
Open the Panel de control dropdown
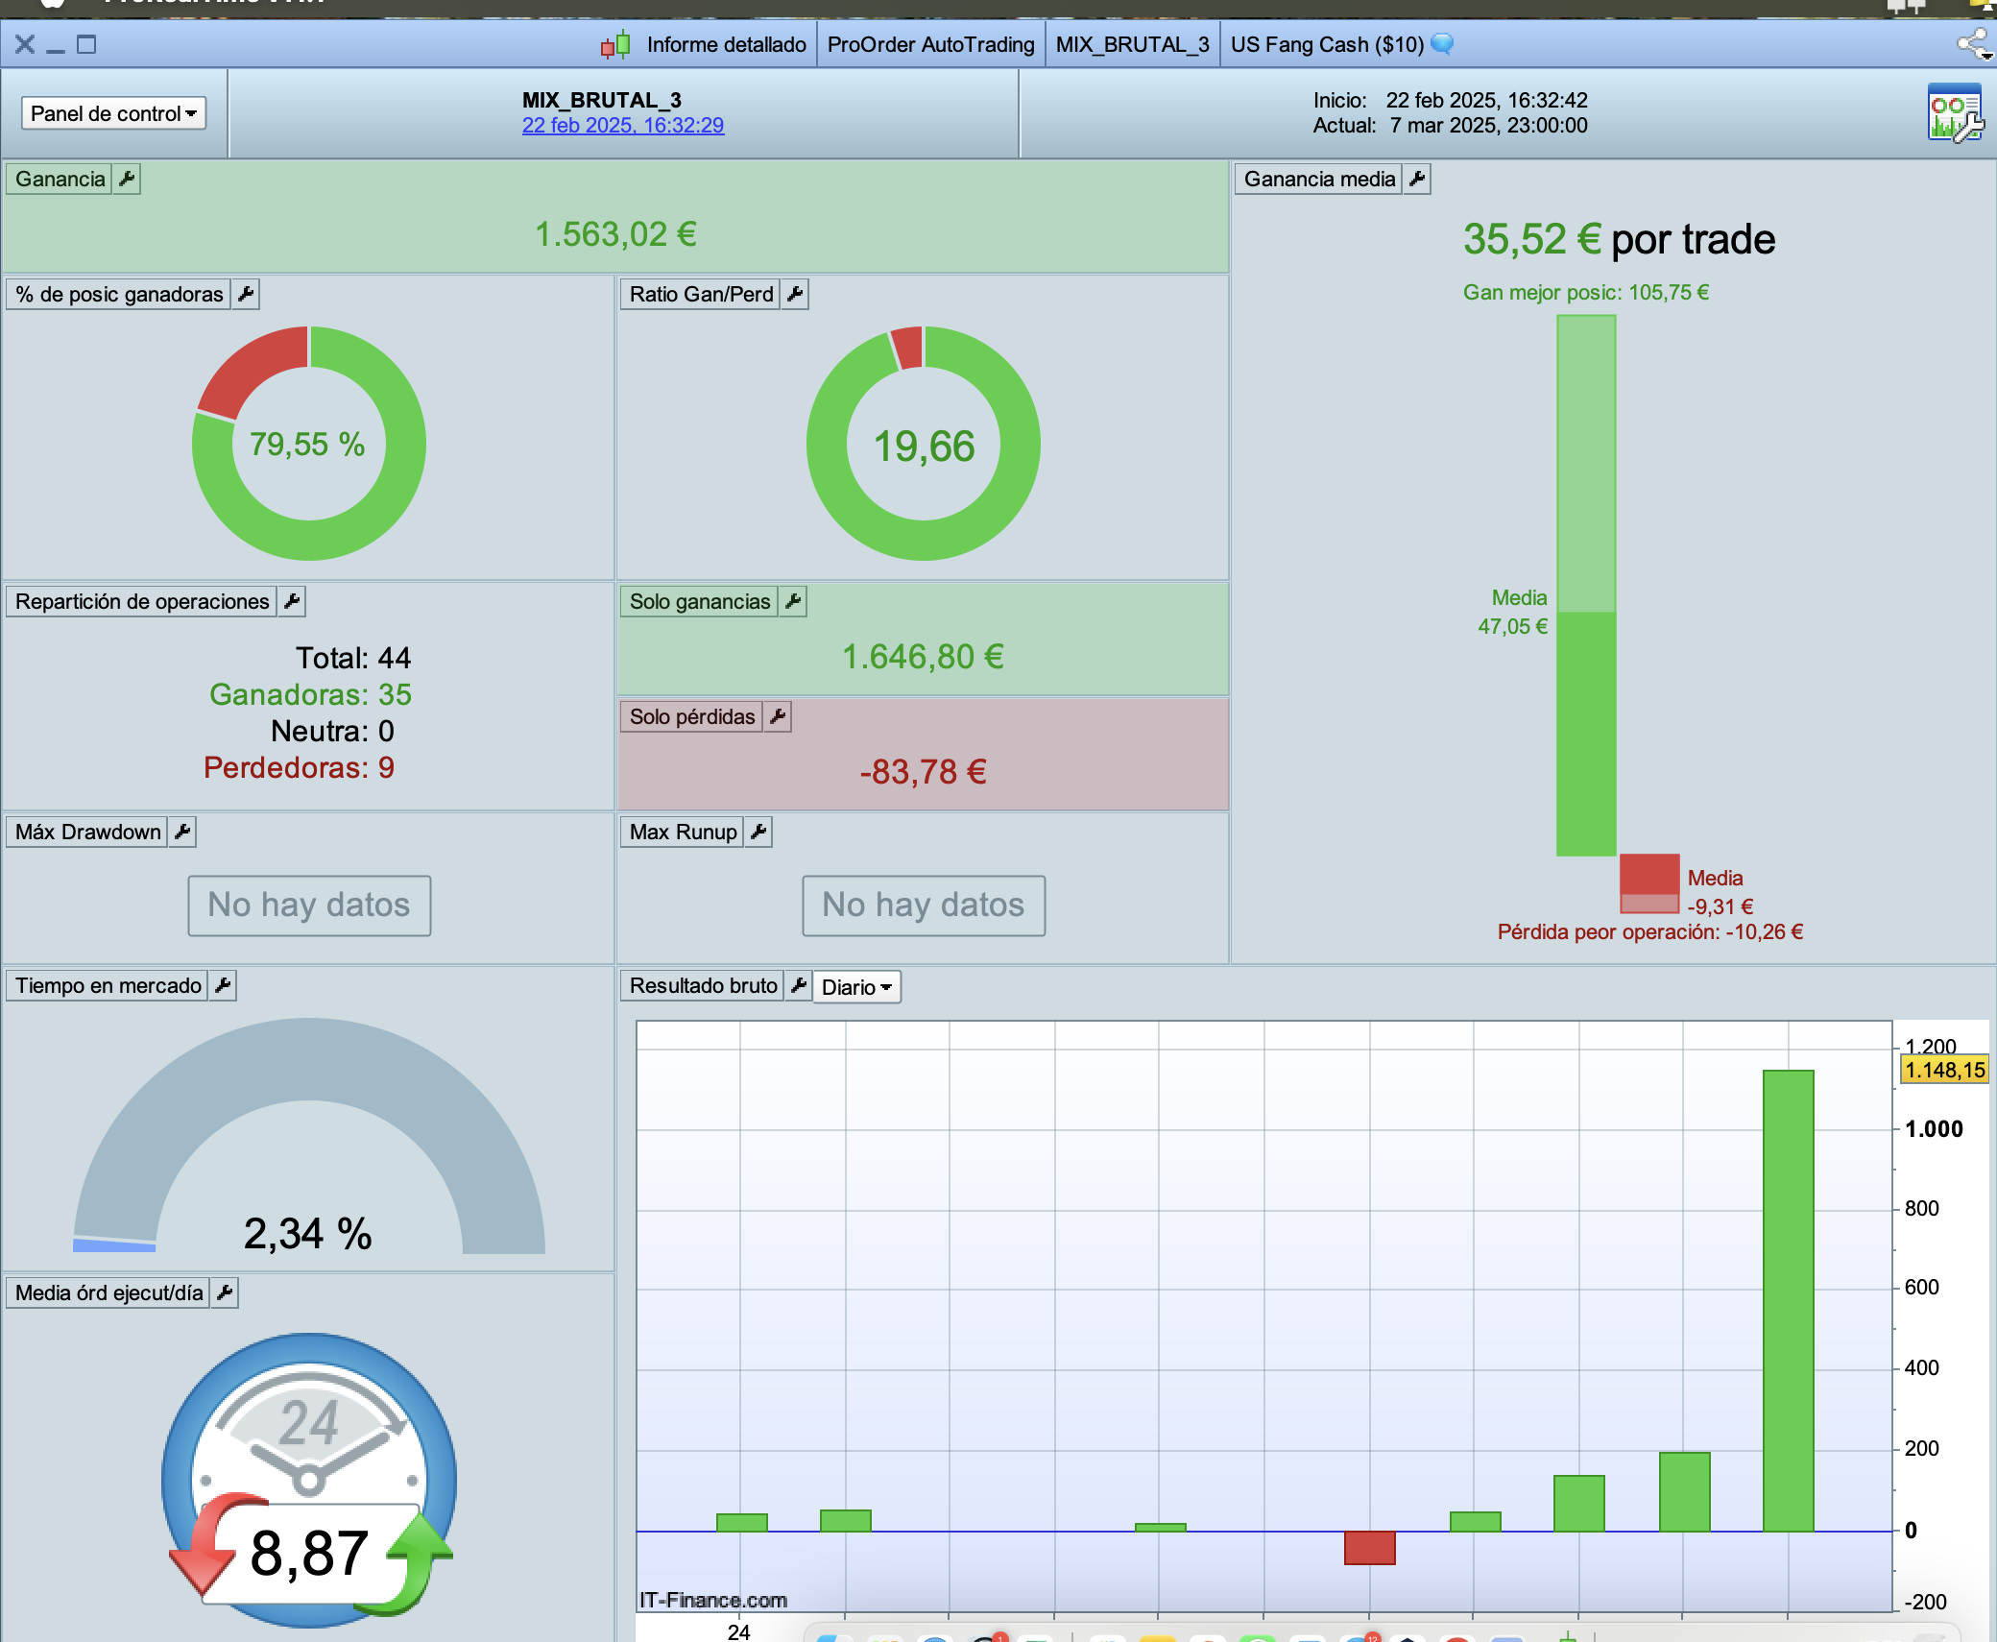pyautogui.click(x=113, y=113)
